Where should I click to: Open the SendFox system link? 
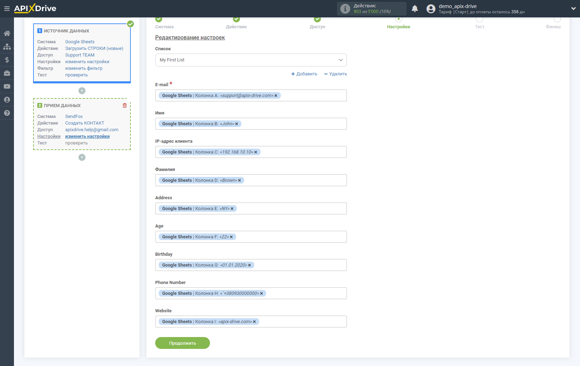click(x=74, y=117)
